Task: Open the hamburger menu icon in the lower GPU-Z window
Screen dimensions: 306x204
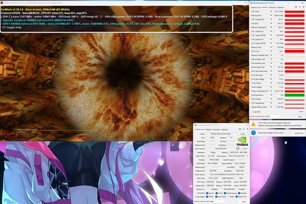Action: 247,129
